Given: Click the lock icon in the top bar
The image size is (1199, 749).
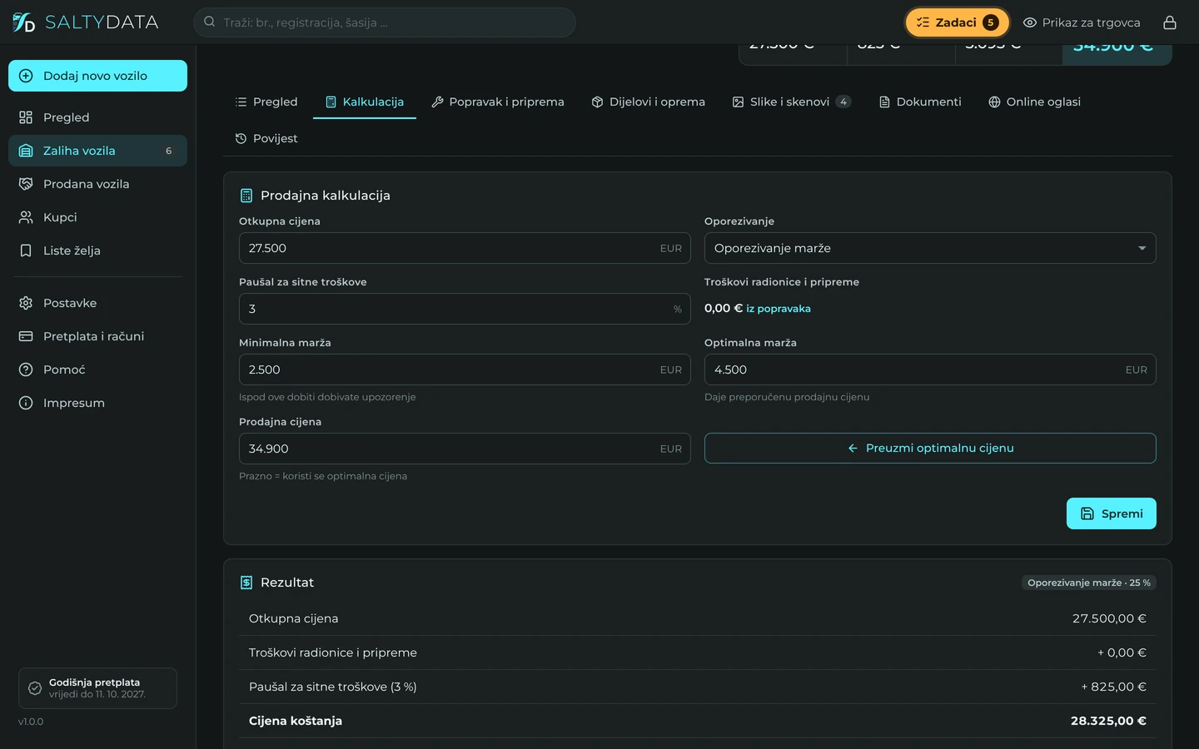Looking at the screenshot, I should 1170,22.
